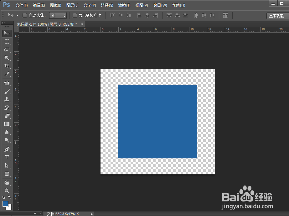This screenshot has width=289, height=216.
Task: Click the Photoshop Ps logo icon
Action: pos(7,4)
